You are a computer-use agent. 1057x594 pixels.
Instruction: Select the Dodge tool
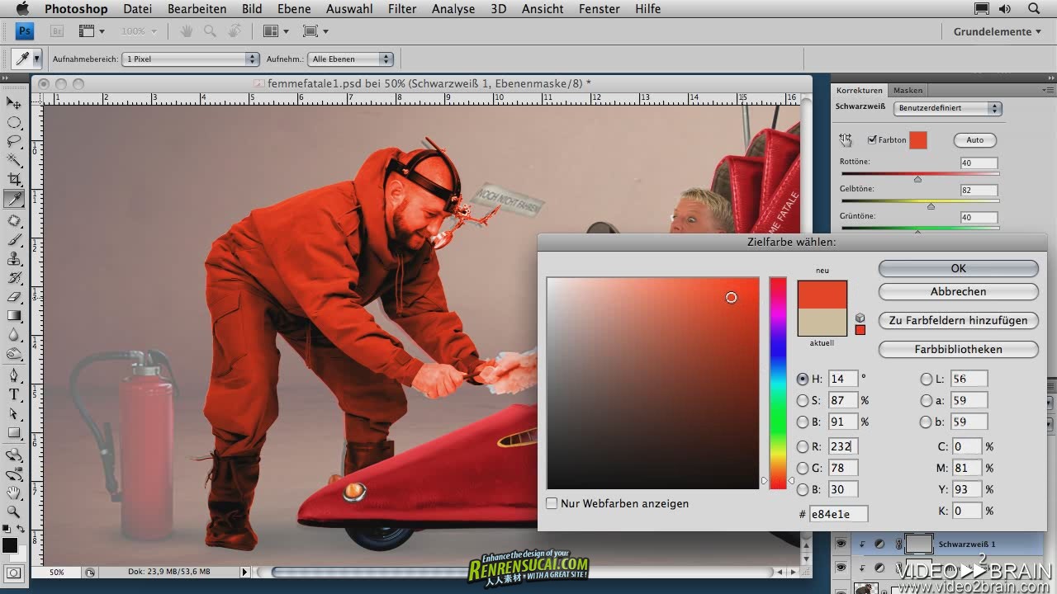[14, 353]
